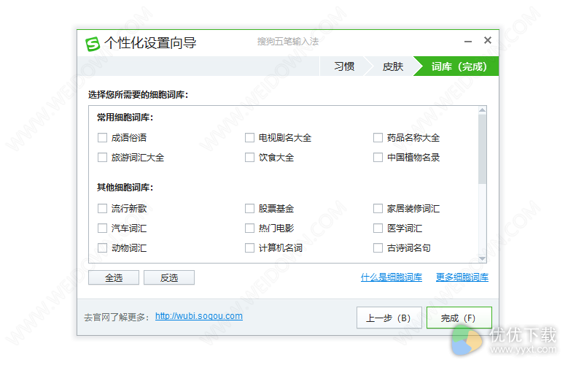
Task: Select the 词库 (完成) step tab
Action: click(x=459, y=66)
